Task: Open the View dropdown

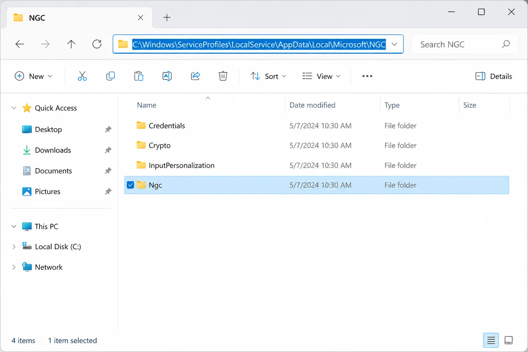Action: pos(321,76)
